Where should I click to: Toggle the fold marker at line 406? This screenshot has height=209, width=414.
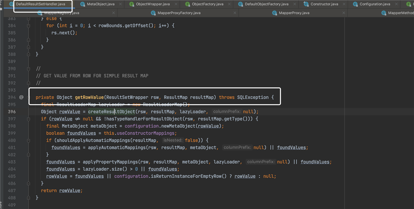[28, 183]
